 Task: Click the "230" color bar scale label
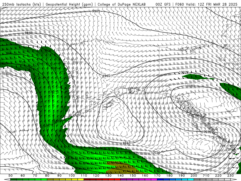230,176
